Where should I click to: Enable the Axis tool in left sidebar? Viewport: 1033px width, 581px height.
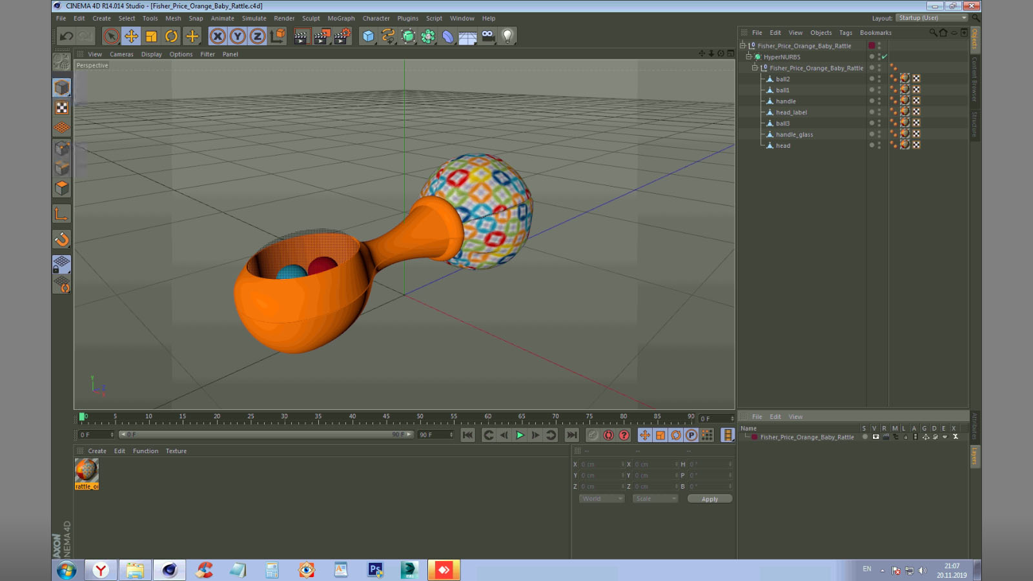click(x=62, y=214)
